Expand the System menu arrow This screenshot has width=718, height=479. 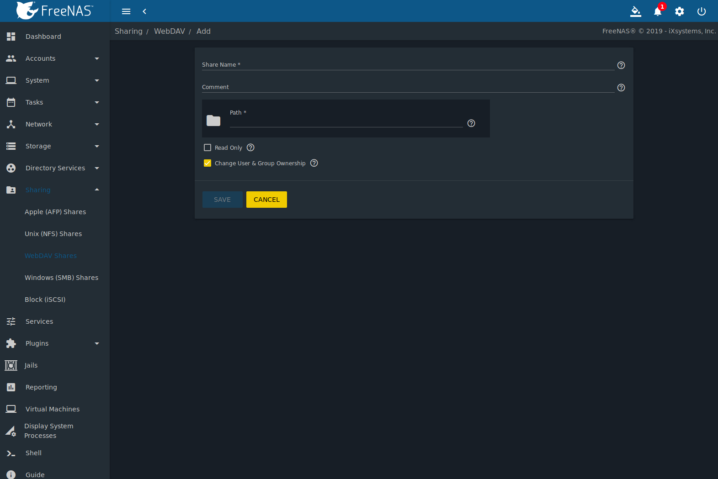click(97, 80)
